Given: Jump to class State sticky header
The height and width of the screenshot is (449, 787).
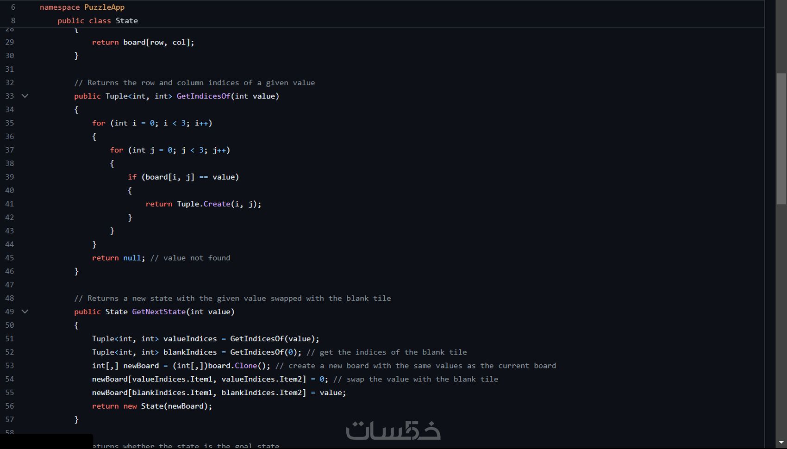Looking at the screenshot, I should pos(98,20).
